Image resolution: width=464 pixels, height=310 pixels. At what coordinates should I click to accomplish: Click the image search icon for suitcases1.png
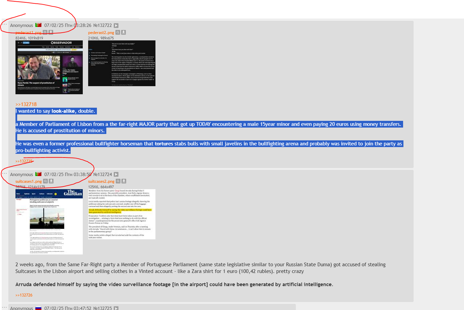(45, 181)
